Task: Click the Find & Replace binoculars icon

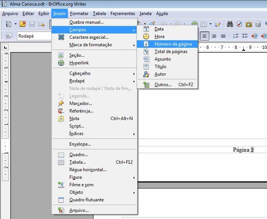Action: pyautogui.click(x=230, y=24)
